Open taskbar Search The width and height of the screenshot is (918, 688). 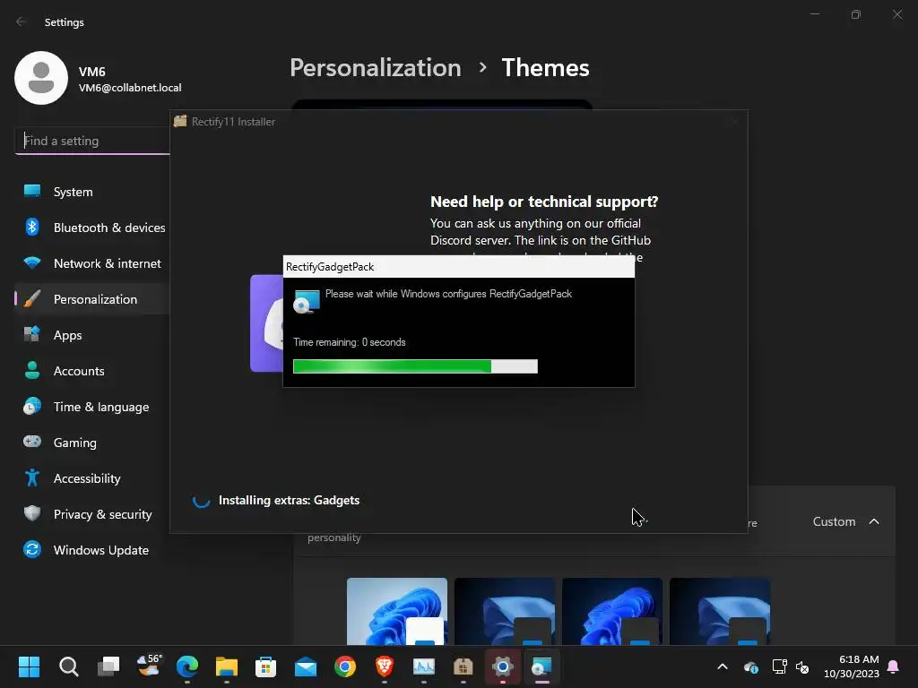point(68,666)
